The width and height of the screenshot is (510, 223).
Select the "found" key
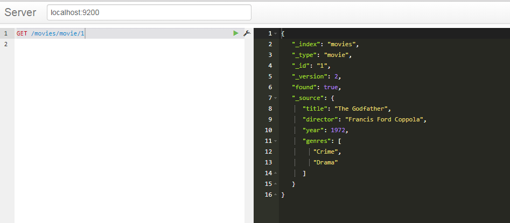303,87
